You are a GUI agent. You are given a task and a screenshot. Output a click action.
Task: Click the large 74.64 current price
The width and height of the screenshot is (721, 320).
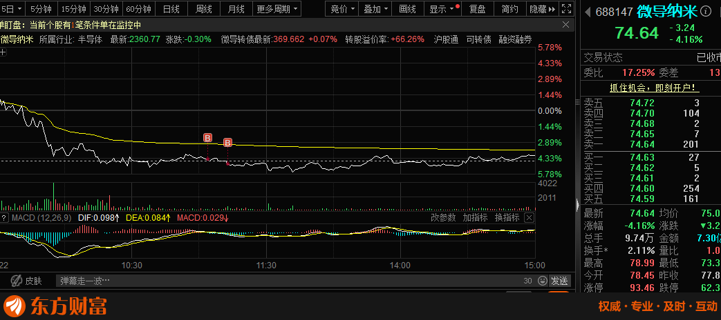point(637,33)
